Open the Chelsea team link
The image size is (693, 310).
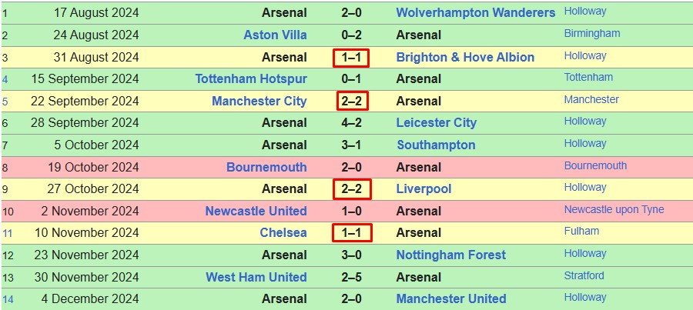click(x=283, y=233)
